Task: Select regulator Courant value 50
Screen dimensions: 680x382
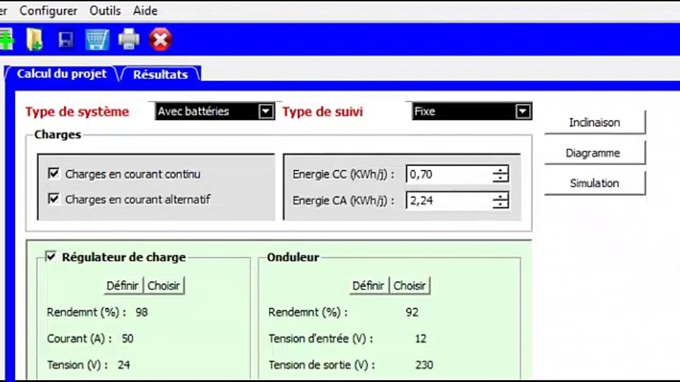Action: pos(127,338)
